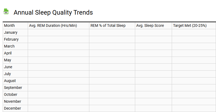Click August's REM % of Total Sleep cell

[112, 81]
